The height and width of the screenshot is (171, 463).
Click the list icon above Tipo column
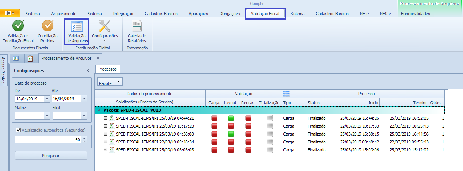[x=286, y=94]
